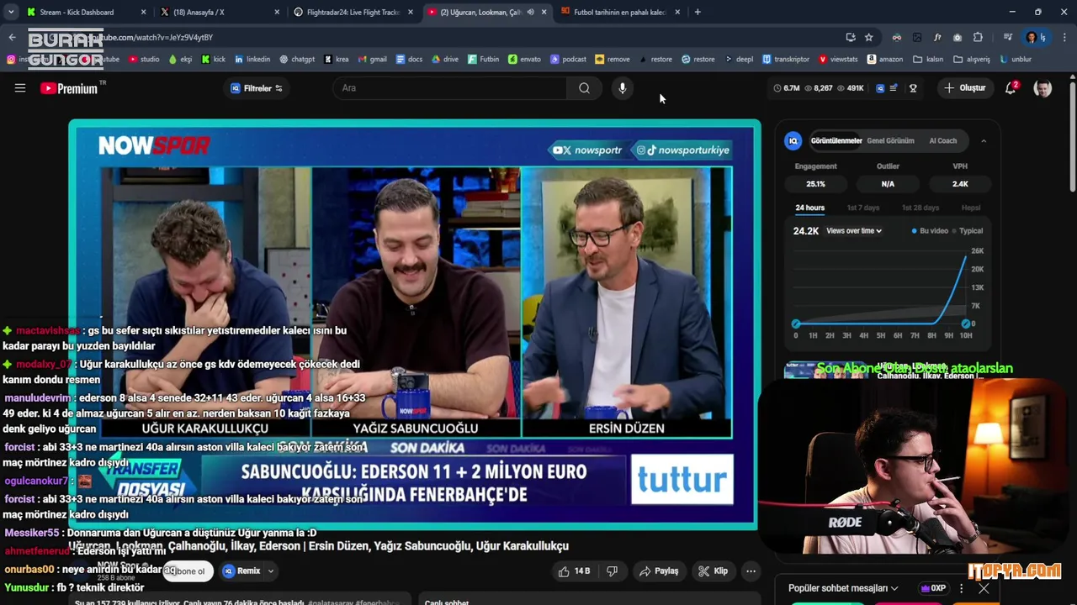The image size is (1077, 605).
Task: Select the 1st 28 days range
Action: [920, 208]
